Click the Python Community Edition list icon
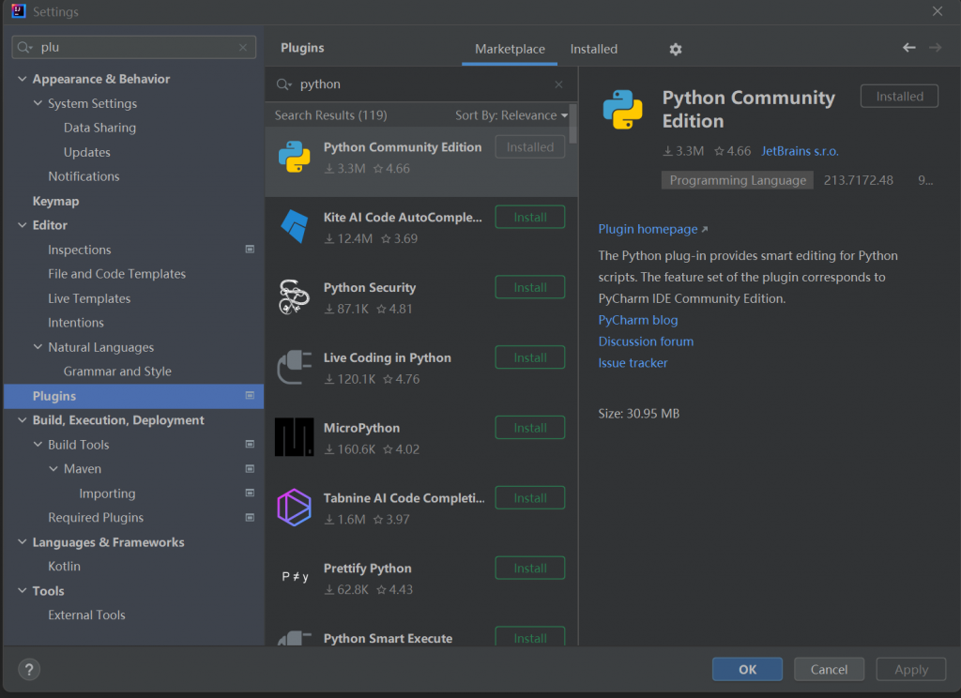 (x=294, y=157)
